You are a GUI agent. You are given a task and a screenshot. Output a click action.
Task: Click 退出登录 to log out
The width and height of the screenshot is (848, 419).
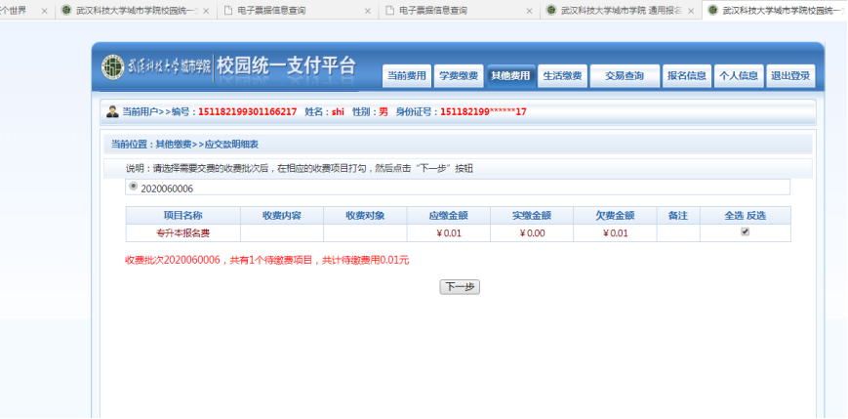tap(790, 76)
